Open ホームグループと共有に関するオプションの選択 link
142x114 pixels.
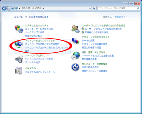[46, 49]
